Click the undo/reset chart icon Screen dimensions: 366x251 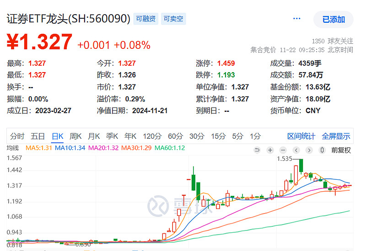pyautogui.click(x=257, y=150)
